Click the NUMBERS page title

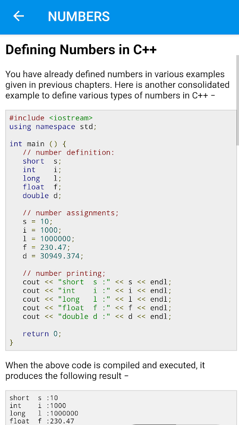tap(79, 16)
